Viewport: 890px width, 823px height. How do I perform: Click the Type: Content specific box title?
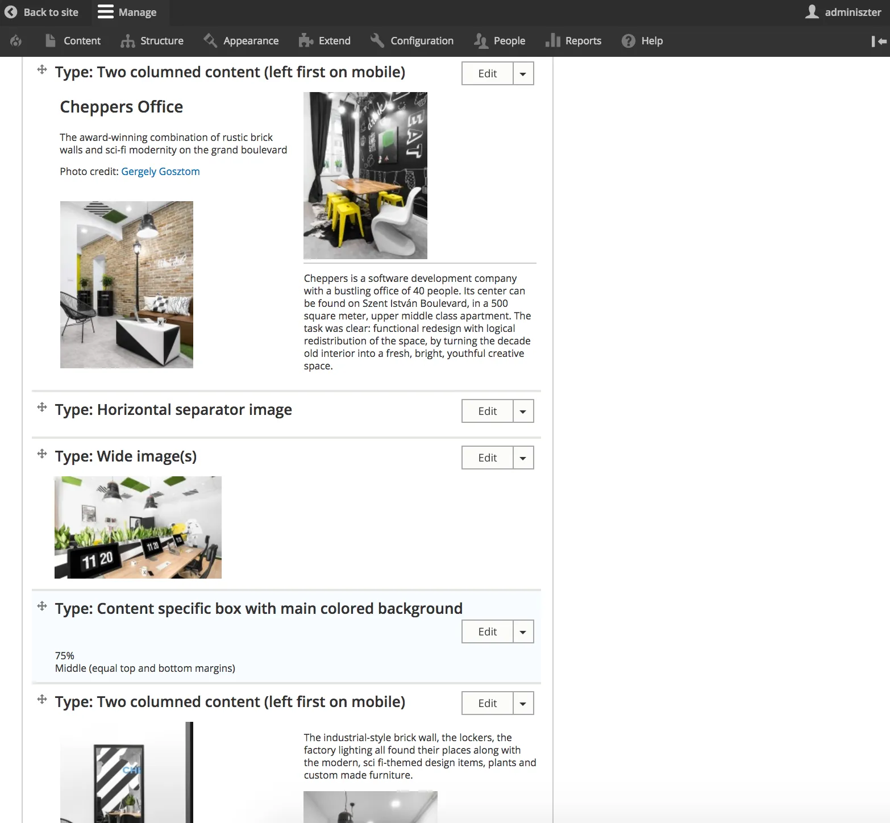pyautogui.click(x=259, y=609)
